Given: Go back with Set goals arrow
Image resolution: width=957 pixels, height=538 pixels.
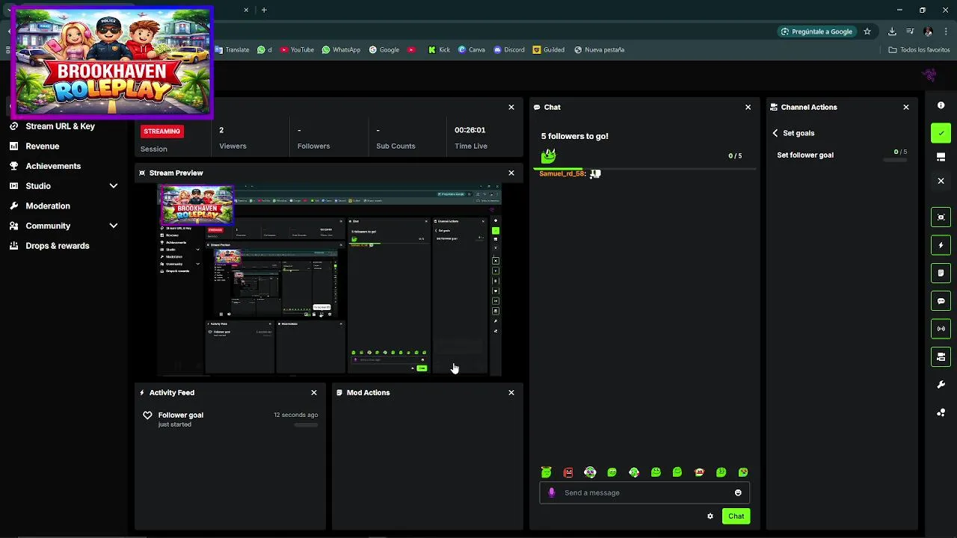Looking at the screenshot, I should pyautogui.click(x=775, y=133).
